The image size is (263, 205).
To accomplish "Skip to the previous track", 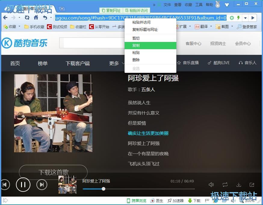I will pos(5,185).
